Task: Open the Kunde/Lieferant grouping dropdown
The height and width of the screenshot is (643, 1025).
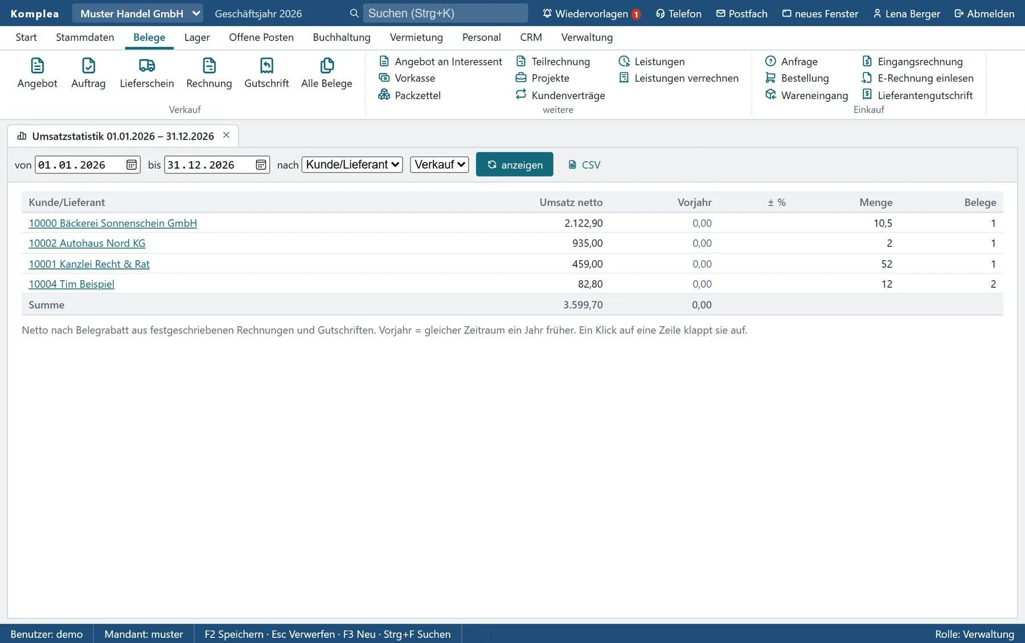Action: click(x=352, y=165)
